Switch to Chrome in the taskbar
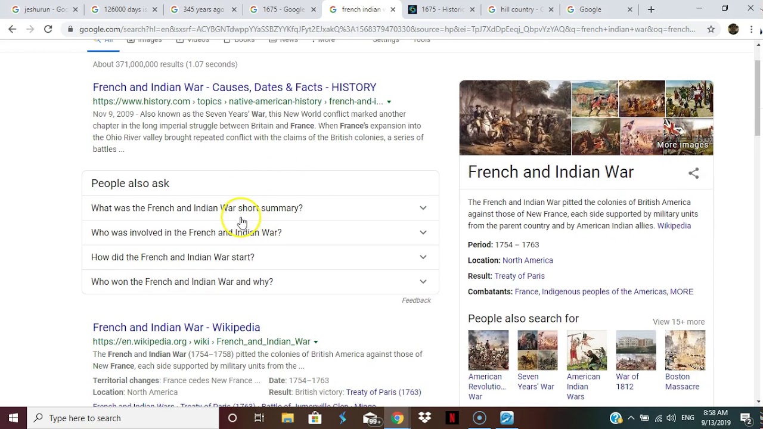763x429 pixels. [x=398, y=418]
